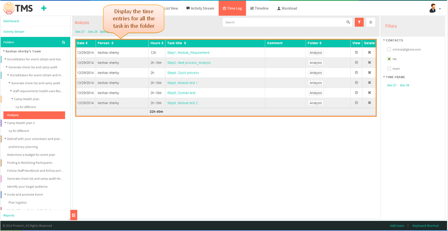Collapse the CONTACTS filter section
This screenshot has height=231, width=448.
384,40
